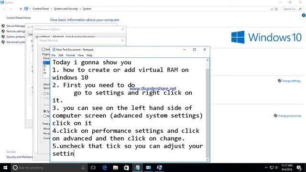
Task: Close the Virtual Memory dialog
Action: tap(122, 40)
